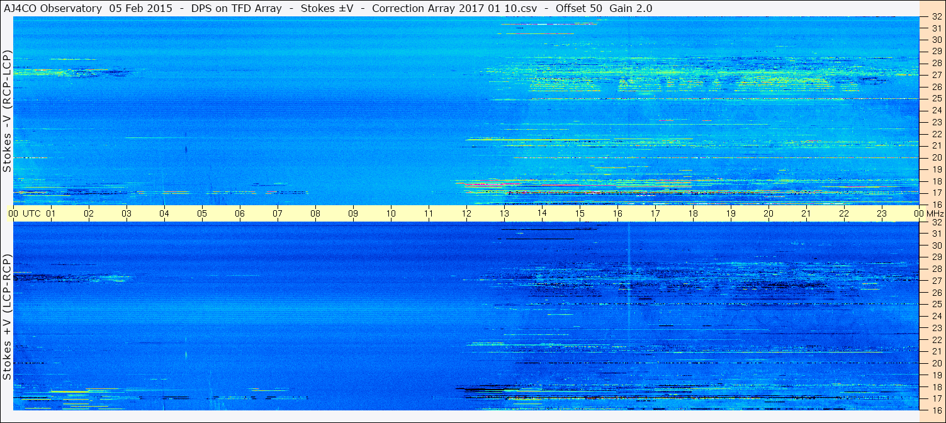This screenshot has height=423, width=946.
Task: Select hour marker 23 on the UTC time axis
Action: click(x=882, y=213)
